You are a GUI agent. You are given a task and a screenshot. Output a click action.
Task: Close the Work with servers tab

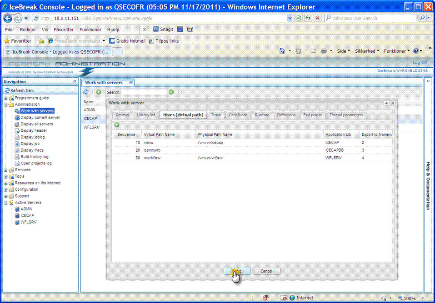point(130,82)
